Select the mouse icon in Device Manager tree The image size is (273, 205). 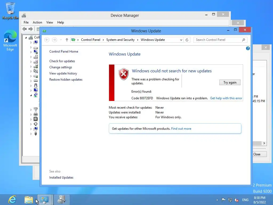[36, 85]
